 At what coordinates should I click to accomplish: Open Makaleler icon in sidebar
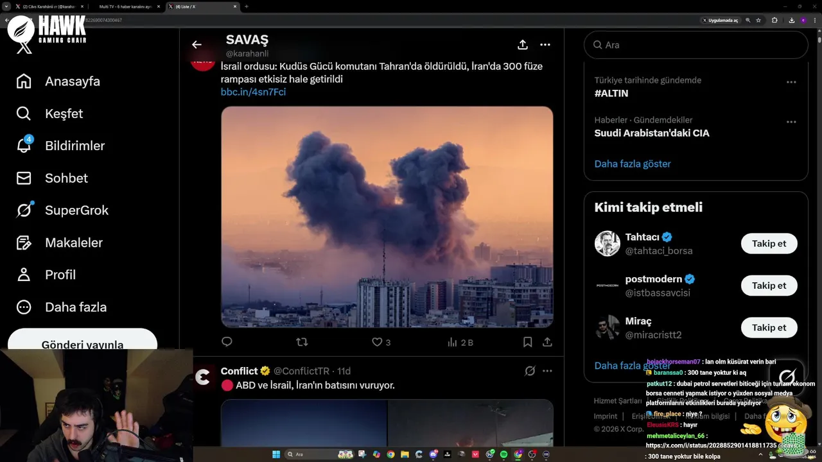24,243
